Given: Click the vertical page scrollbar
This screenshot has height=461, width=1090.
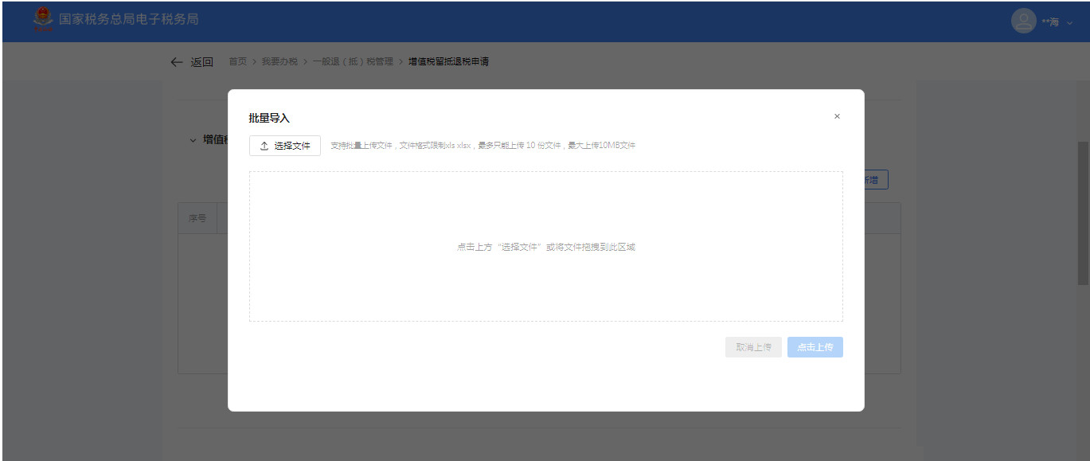Looking at the screenshot, I should click(1083, 212).
